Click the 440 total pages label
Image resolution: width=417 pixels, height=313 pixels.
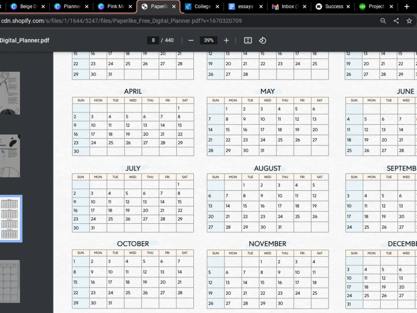point(169,40)
